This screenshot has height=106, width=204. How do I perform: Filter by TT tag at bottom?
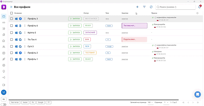(49, 103)
